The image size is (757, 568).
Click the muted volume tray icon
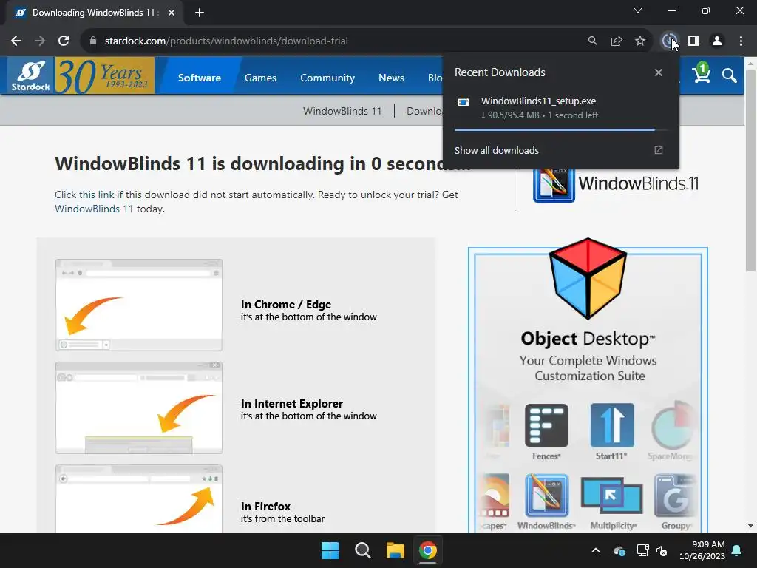click(662, 550)
